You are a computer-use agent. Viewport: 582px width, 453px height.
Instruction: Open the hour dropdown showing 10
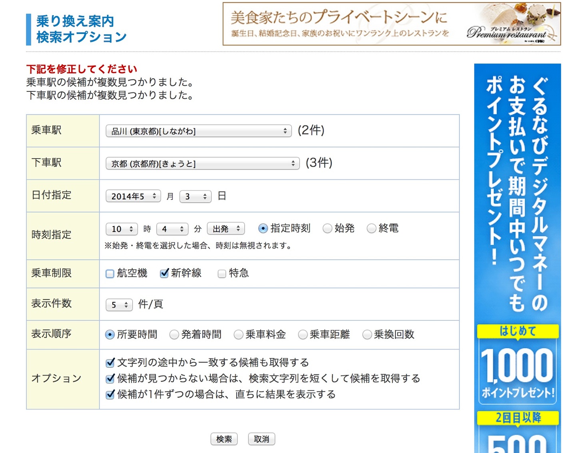(x=122, y=229)
